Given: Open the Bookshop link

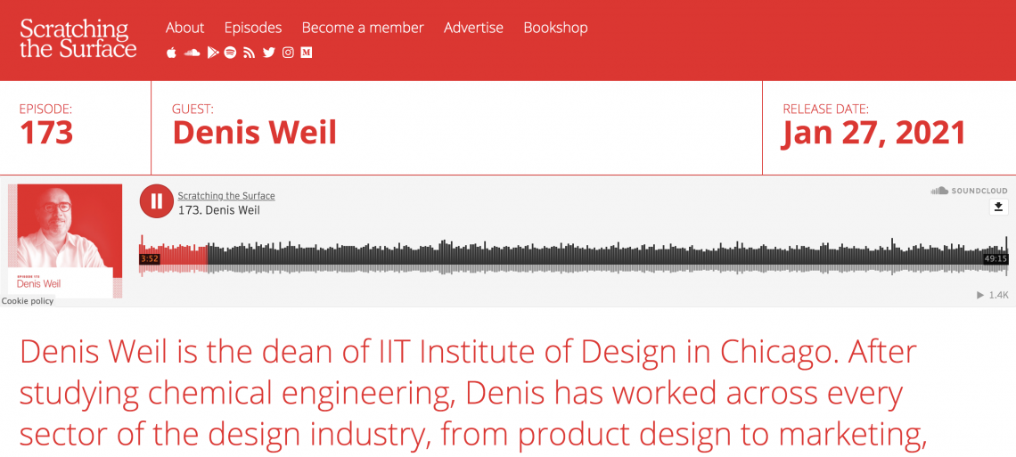Looking at the screenshot, I should click(555, 28).
